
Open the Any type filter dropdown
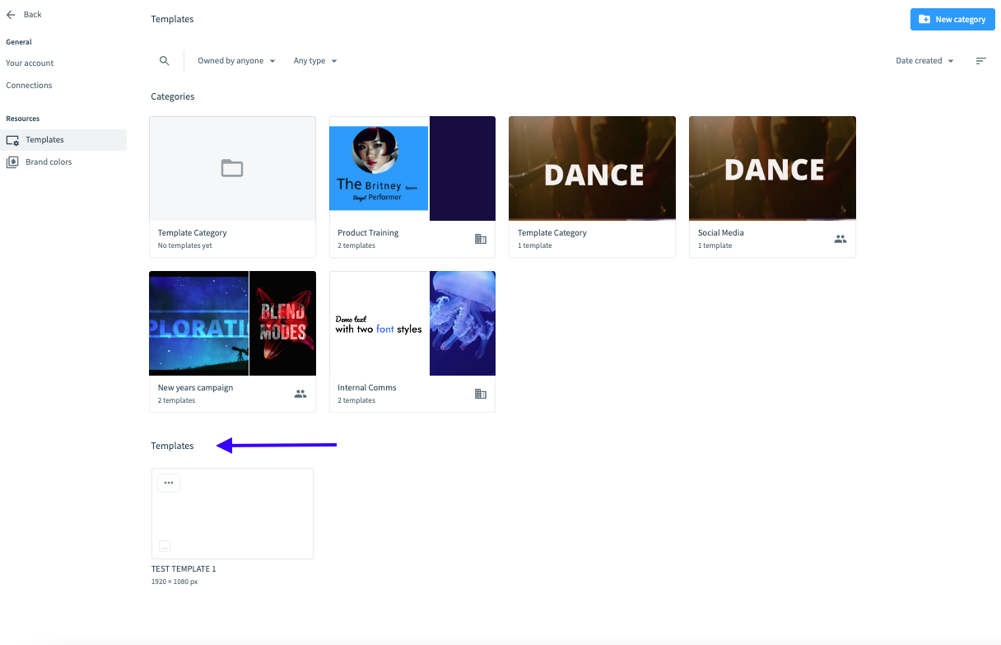[315, 61]
